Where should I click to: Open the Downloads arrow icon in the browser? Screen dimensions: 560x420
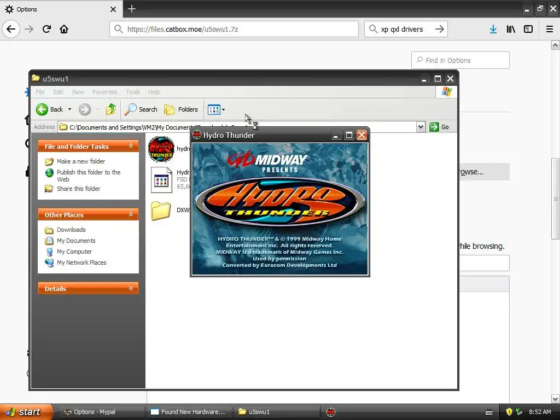click(x=493, y=29)
